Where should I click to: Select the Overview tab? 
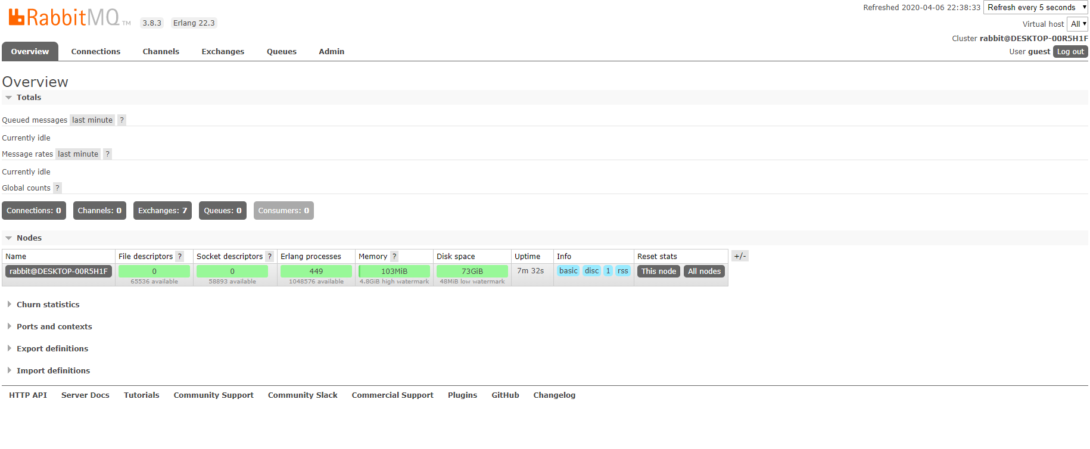(x=30, y=52)
